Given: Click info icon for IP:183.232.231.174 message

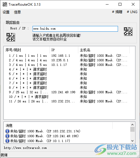Looking at the screenshot, I should pyautogui.click(x=7, y=131).
